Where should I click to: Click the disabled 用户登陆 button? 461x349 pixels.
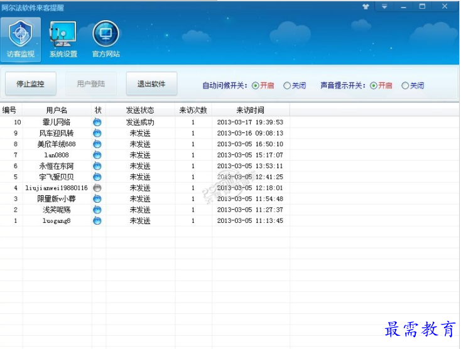[x=91, y=84]
